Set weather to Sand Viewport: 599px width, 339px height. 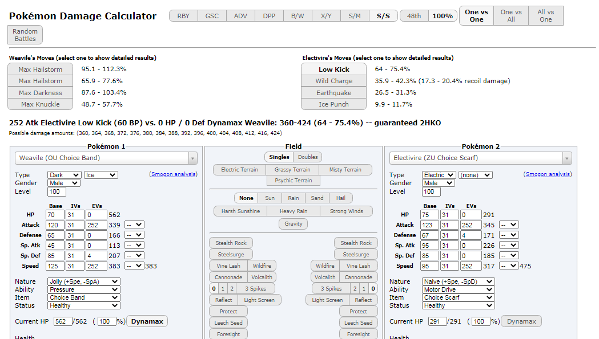[317, 198]
